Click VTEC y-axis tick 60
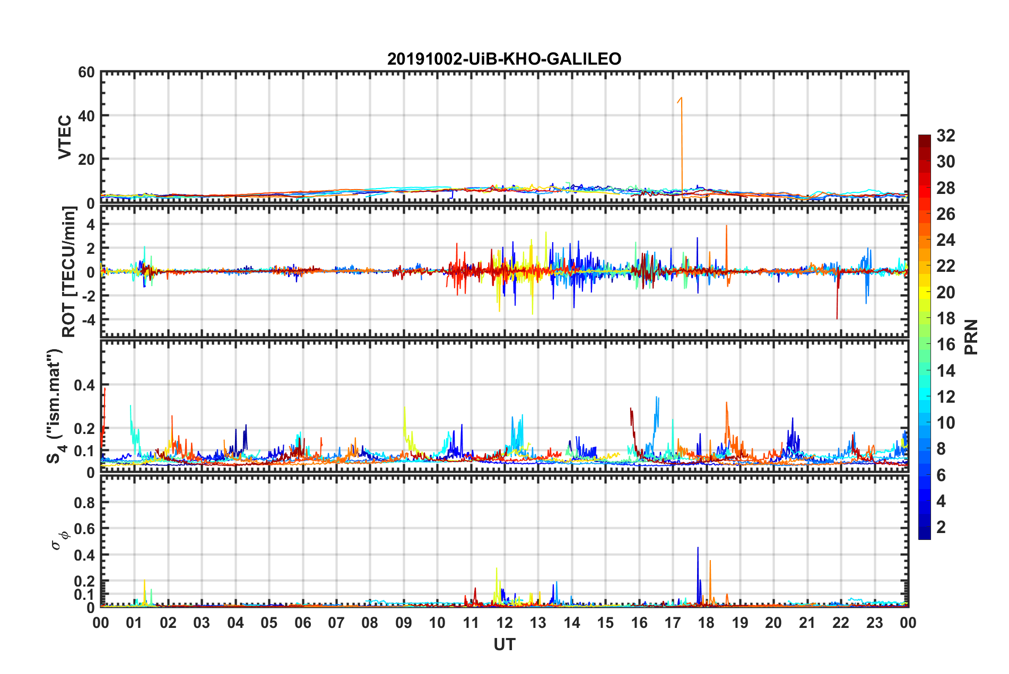Image resolution: width=1009 pixels, height=674 pixels. 86,73
